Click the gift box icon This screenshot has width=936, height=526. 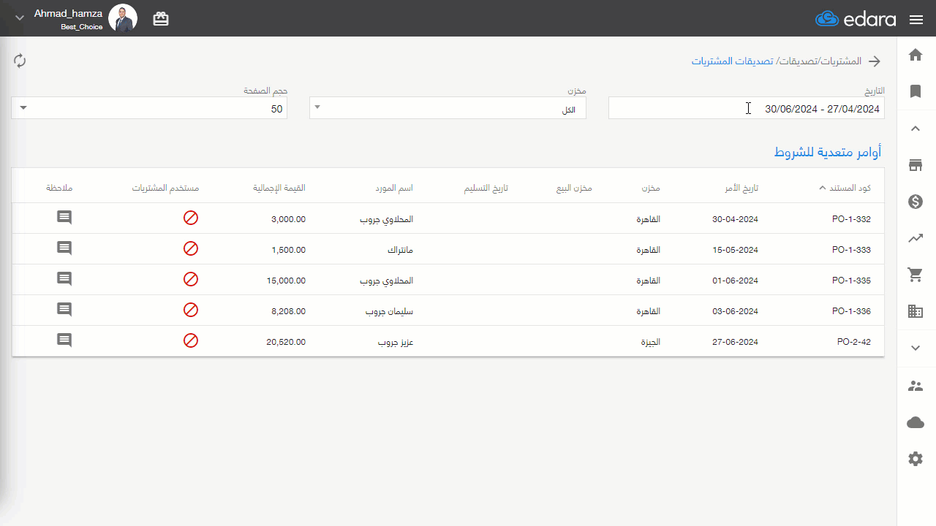pyautogui.click(x=161, y=19)
